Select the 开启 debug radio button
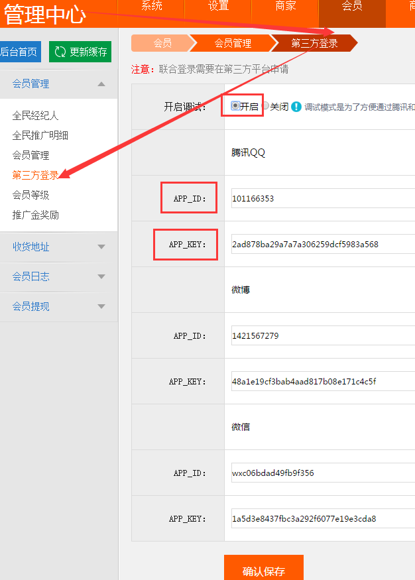415x580 pixels. [x=235, y=106]
